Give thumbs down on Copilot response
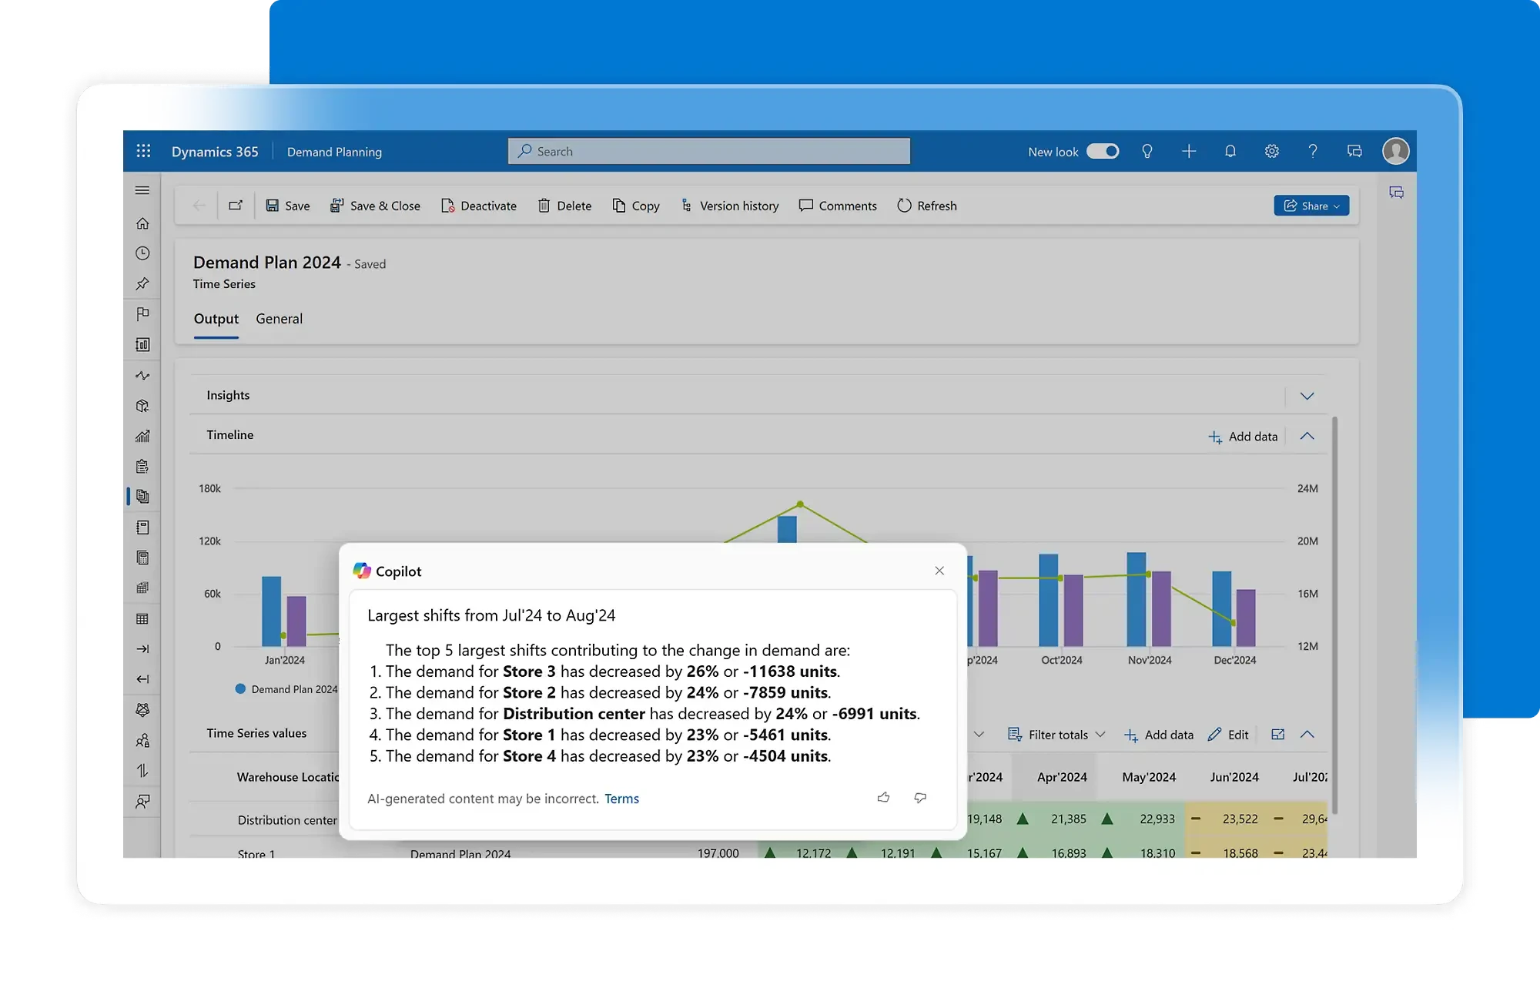The image size is (1540, 988). pos(920,798)
